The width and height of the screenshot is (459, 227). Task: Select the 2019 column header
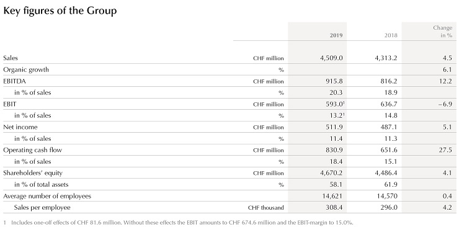[x=336, y=35]
